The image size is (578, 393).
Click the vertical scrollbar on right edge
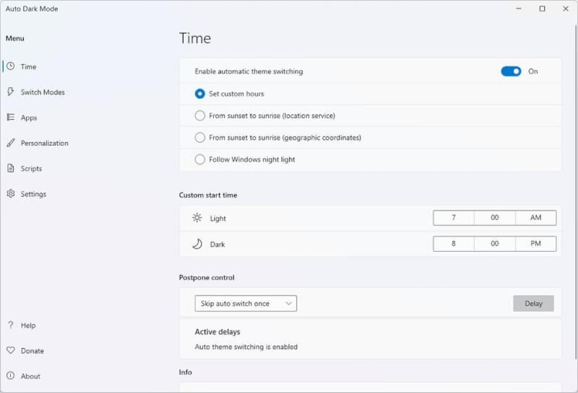pyautogui.click(x=576, y=191)
